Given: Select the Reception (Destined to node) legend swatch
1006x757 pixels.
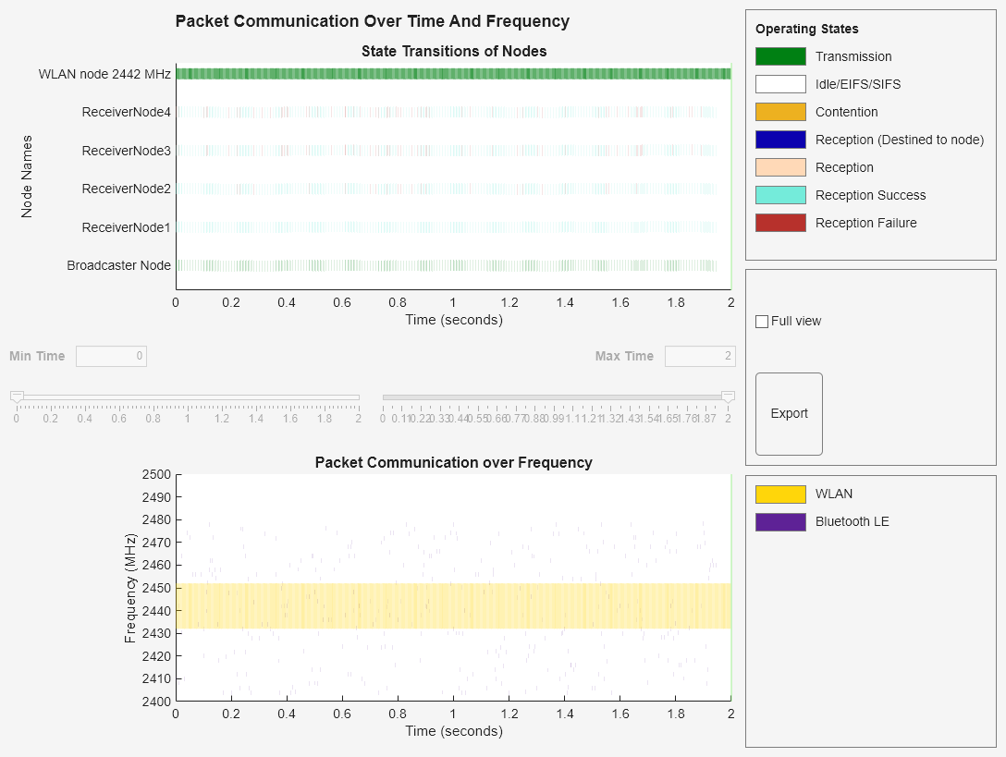Looking at the screenshot, I should (781, 140).
